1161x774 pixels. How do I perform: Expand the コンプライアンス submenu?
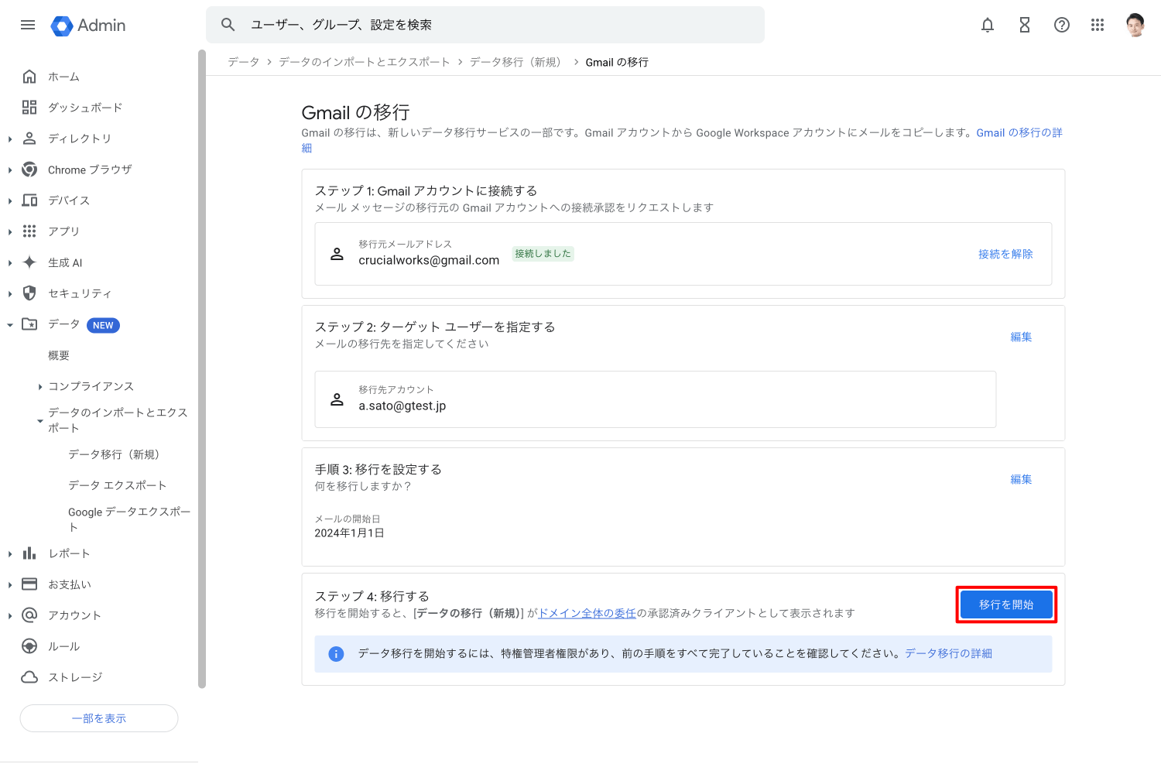pyautogui.click(x=40, y=387)
